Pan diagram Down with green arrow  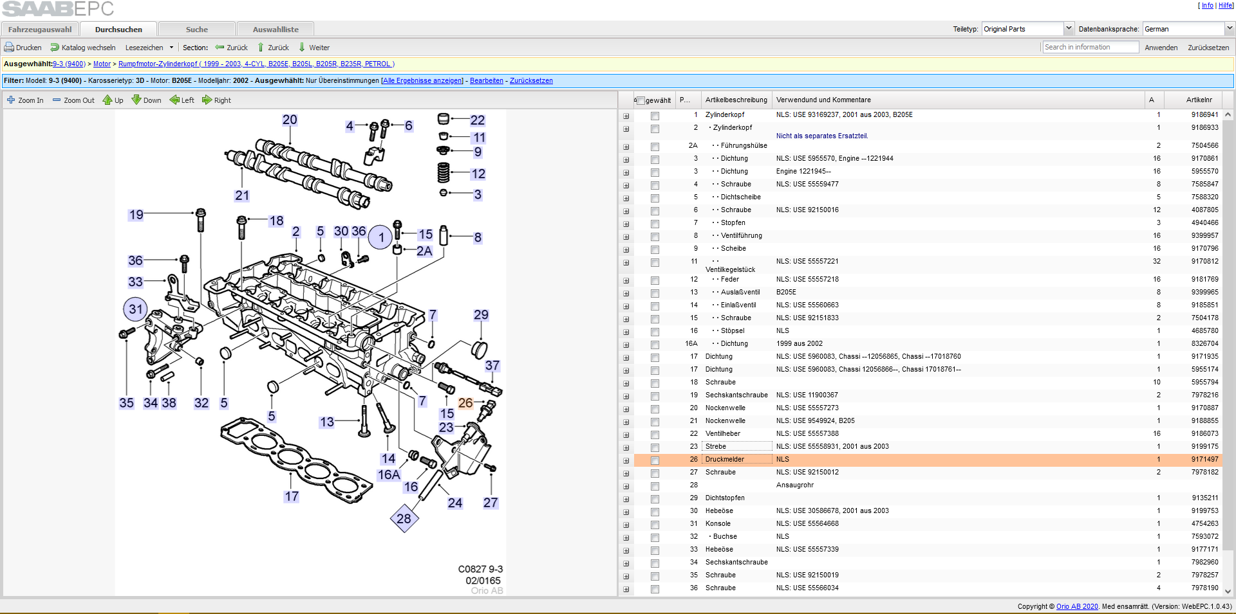136,100
